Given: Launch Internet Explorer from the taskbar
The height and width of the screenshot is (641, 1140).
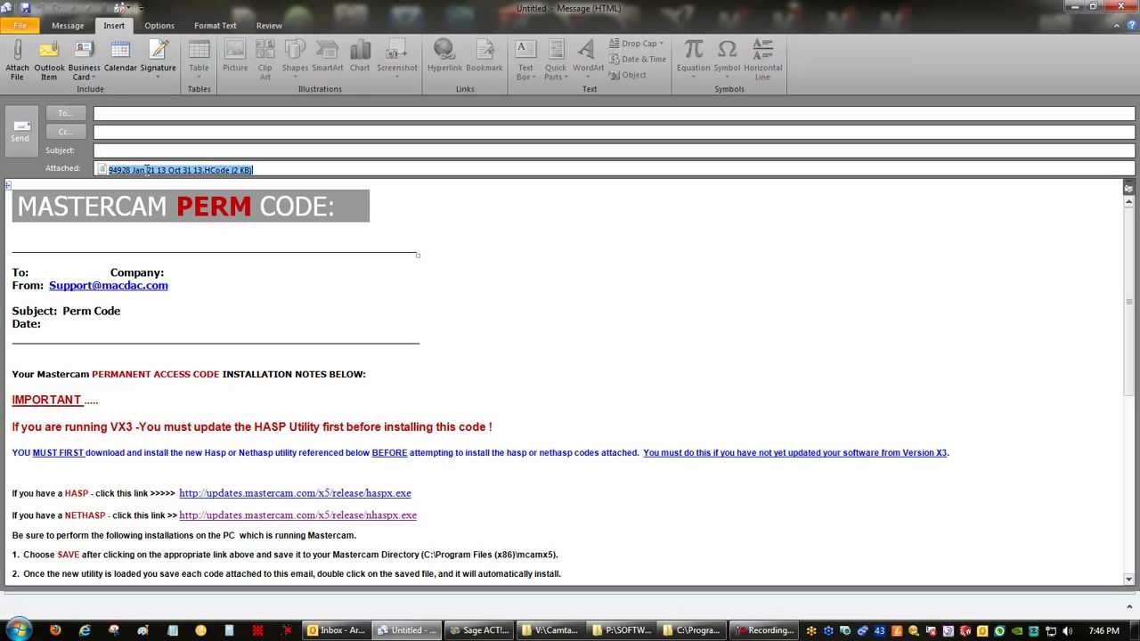Looking at the screenshot, I should (85, 630).
